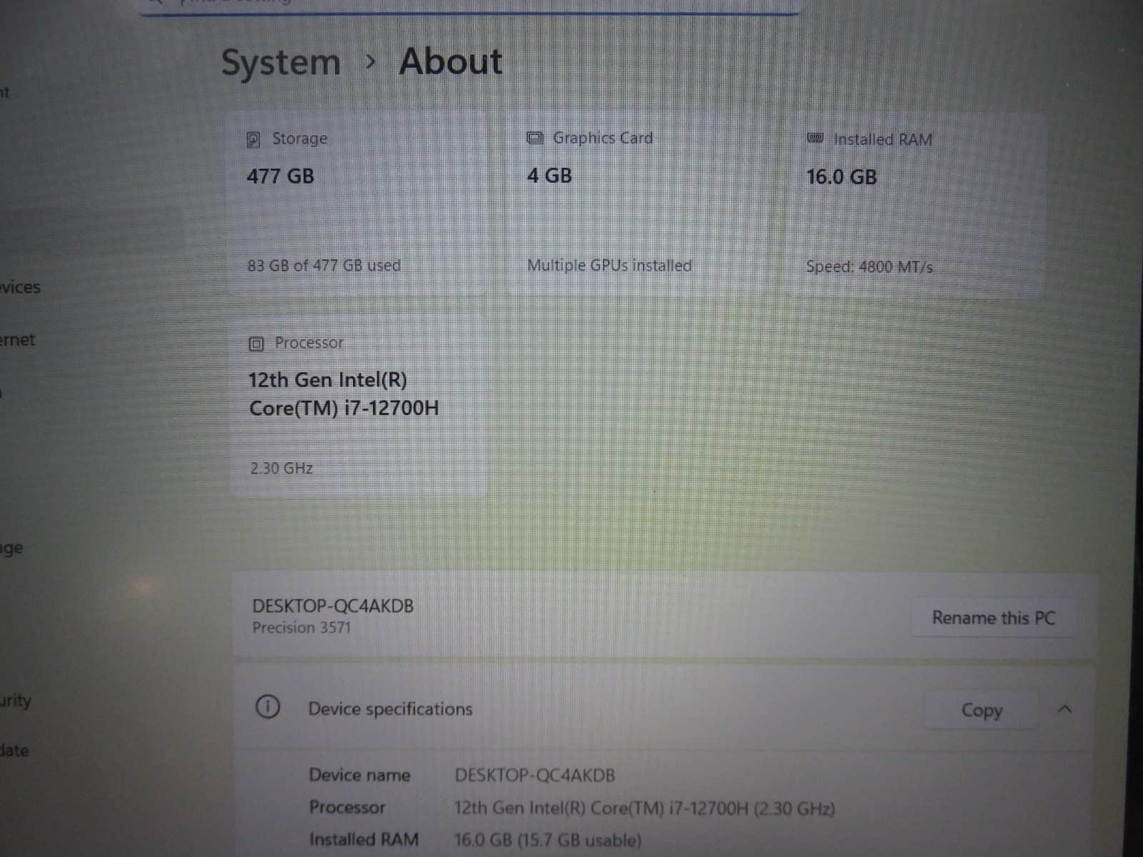Click 'Speed: 4800 MT/s' text
Image resolution: width=1143 pixels, height=857 pixels.
point(869,267)
